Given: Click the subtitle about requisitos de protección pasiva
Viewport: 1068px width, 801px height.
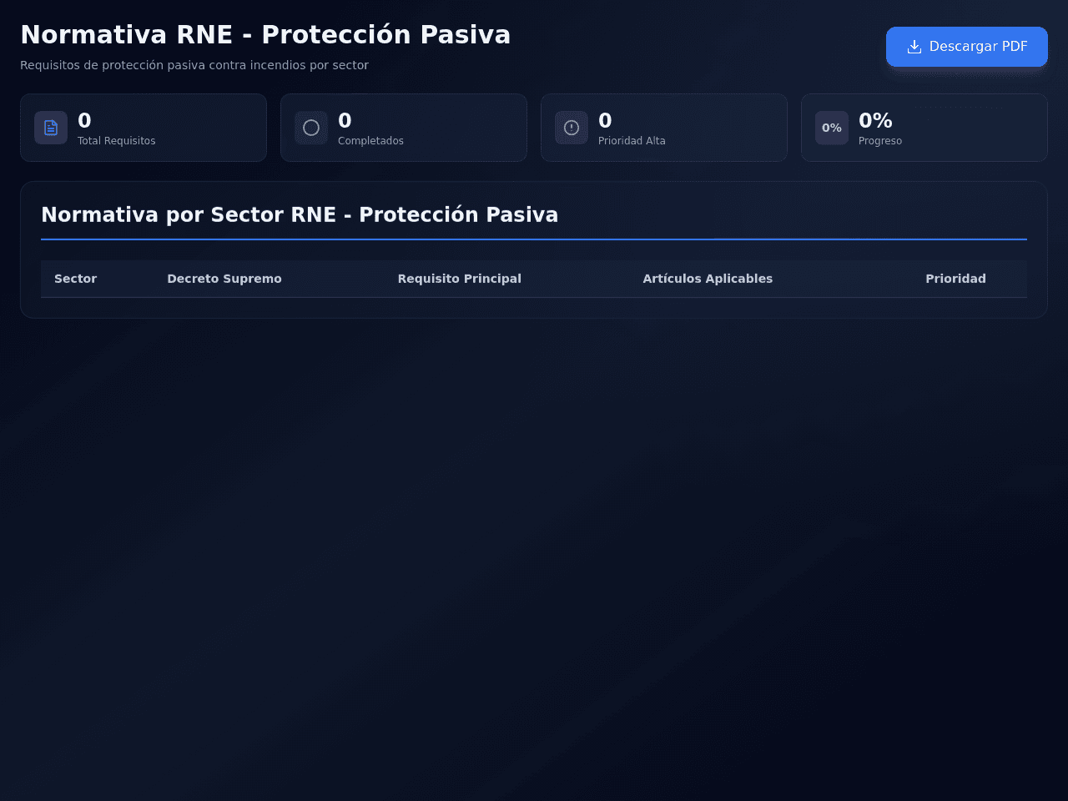Looking at the screenshot, I should pyautogui.click(x=194, y=65).
